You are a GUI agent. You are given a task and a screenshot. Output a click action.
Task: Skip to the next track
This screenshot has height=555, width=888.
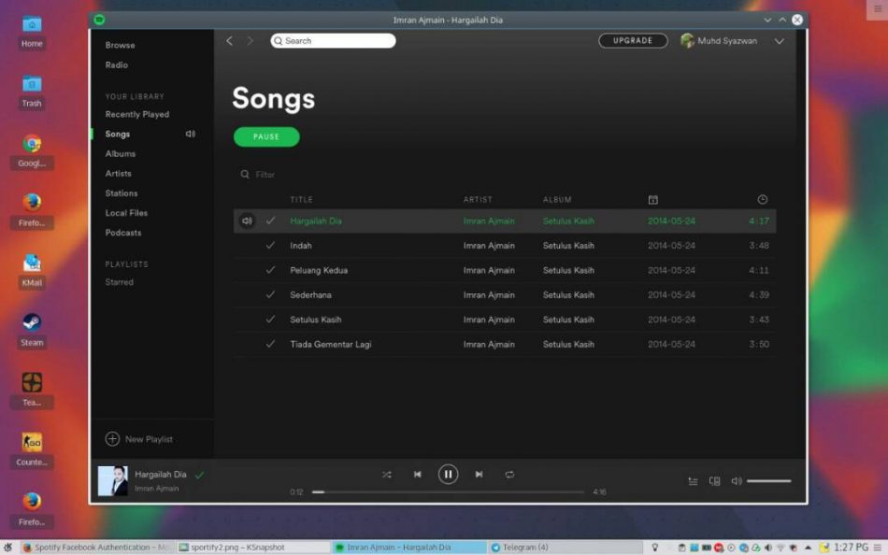(x=479, y=475)
